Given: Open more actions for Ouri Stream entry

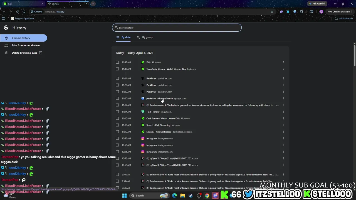Looking at the screenshot, I should 283,118.
